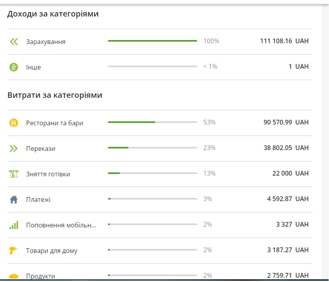Click the 111 108.16 UAH income amount
This screenshot has width=329, height=282.
coord(284,41)
